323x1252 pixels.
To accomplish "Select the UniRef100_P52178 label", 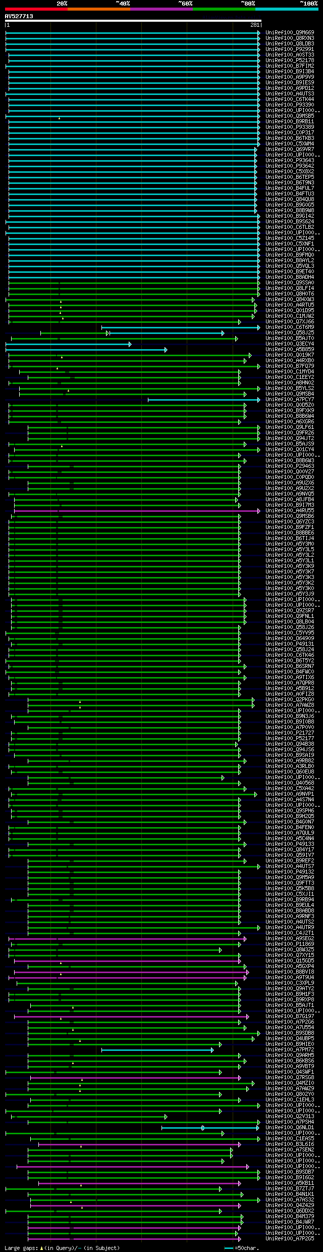I will (290, 61).
